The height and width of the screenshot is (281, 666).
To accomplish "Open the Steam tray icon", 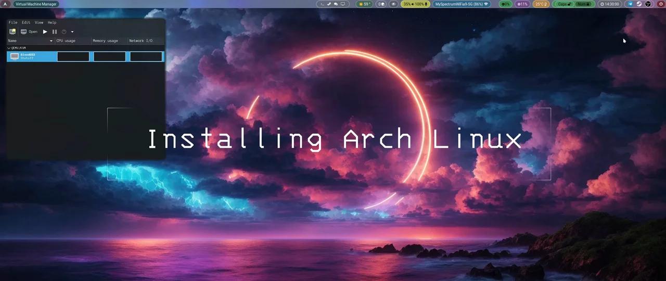I will coord(639,4).
